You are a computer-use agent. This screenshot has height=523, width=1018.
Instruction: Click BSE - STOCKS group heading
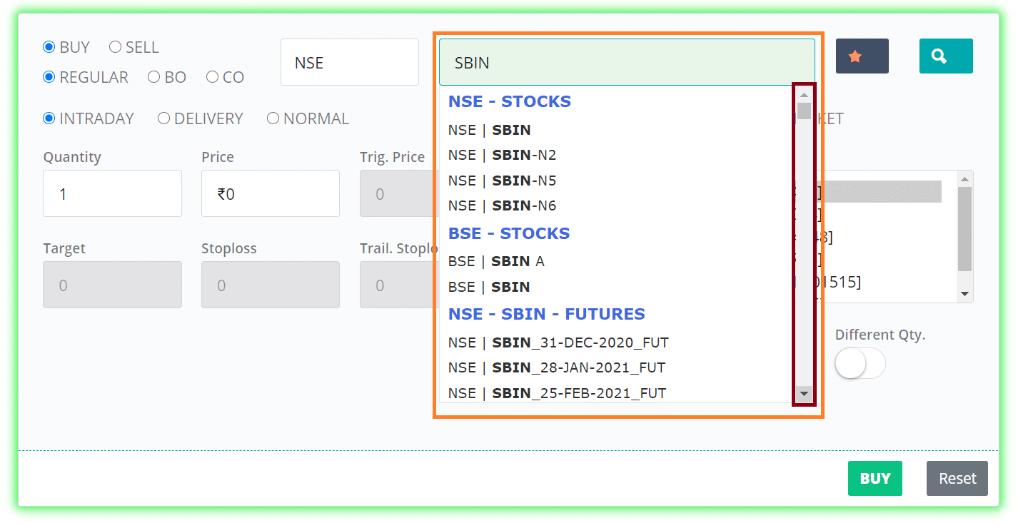coord(509,233)
